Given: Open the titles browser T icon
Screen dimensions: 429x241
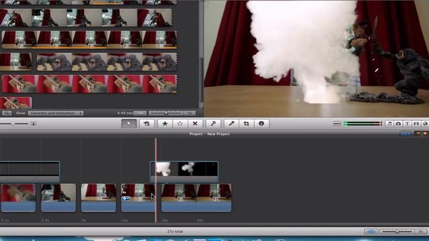Looking at the screenshot, I should (408, 124).
